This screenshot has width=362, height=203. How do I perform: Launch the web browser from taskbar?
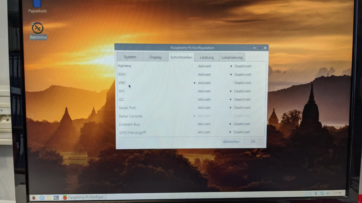(x=42, y=198)
